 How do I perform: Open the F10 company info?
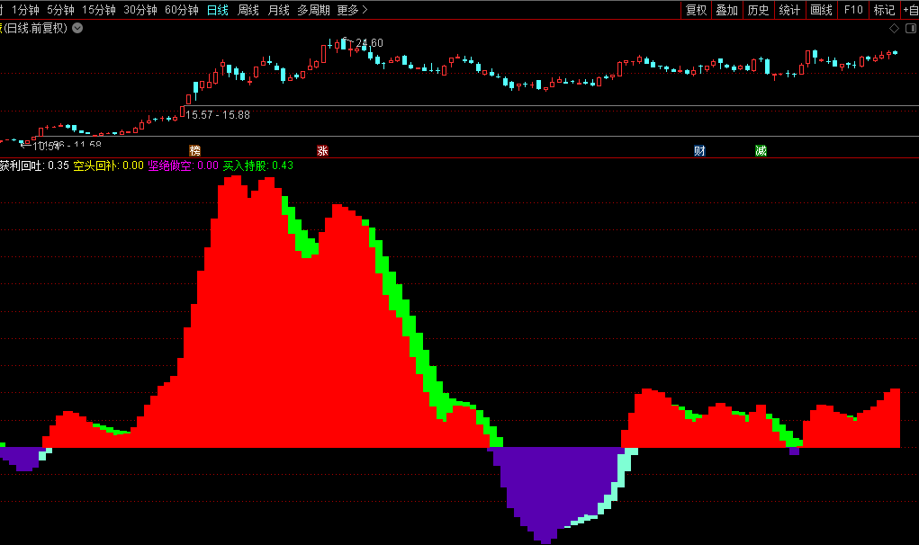[x=852, y=11]
